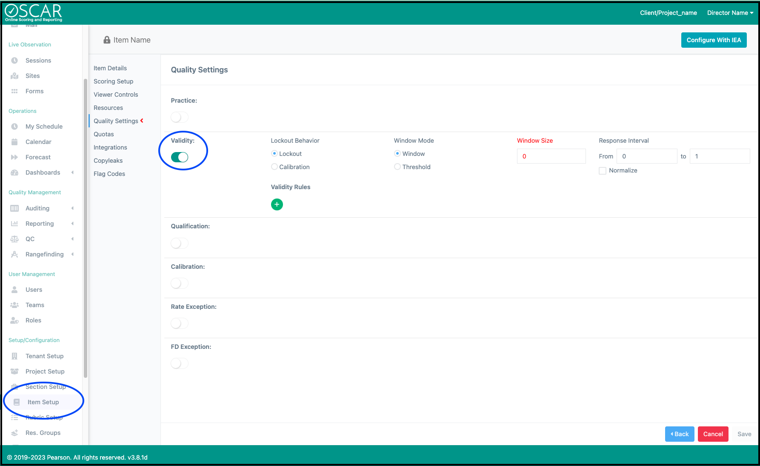Enable the Practice toggle switch
The height and width of the screenshot is (466, 760).
(x=180, y=117)
